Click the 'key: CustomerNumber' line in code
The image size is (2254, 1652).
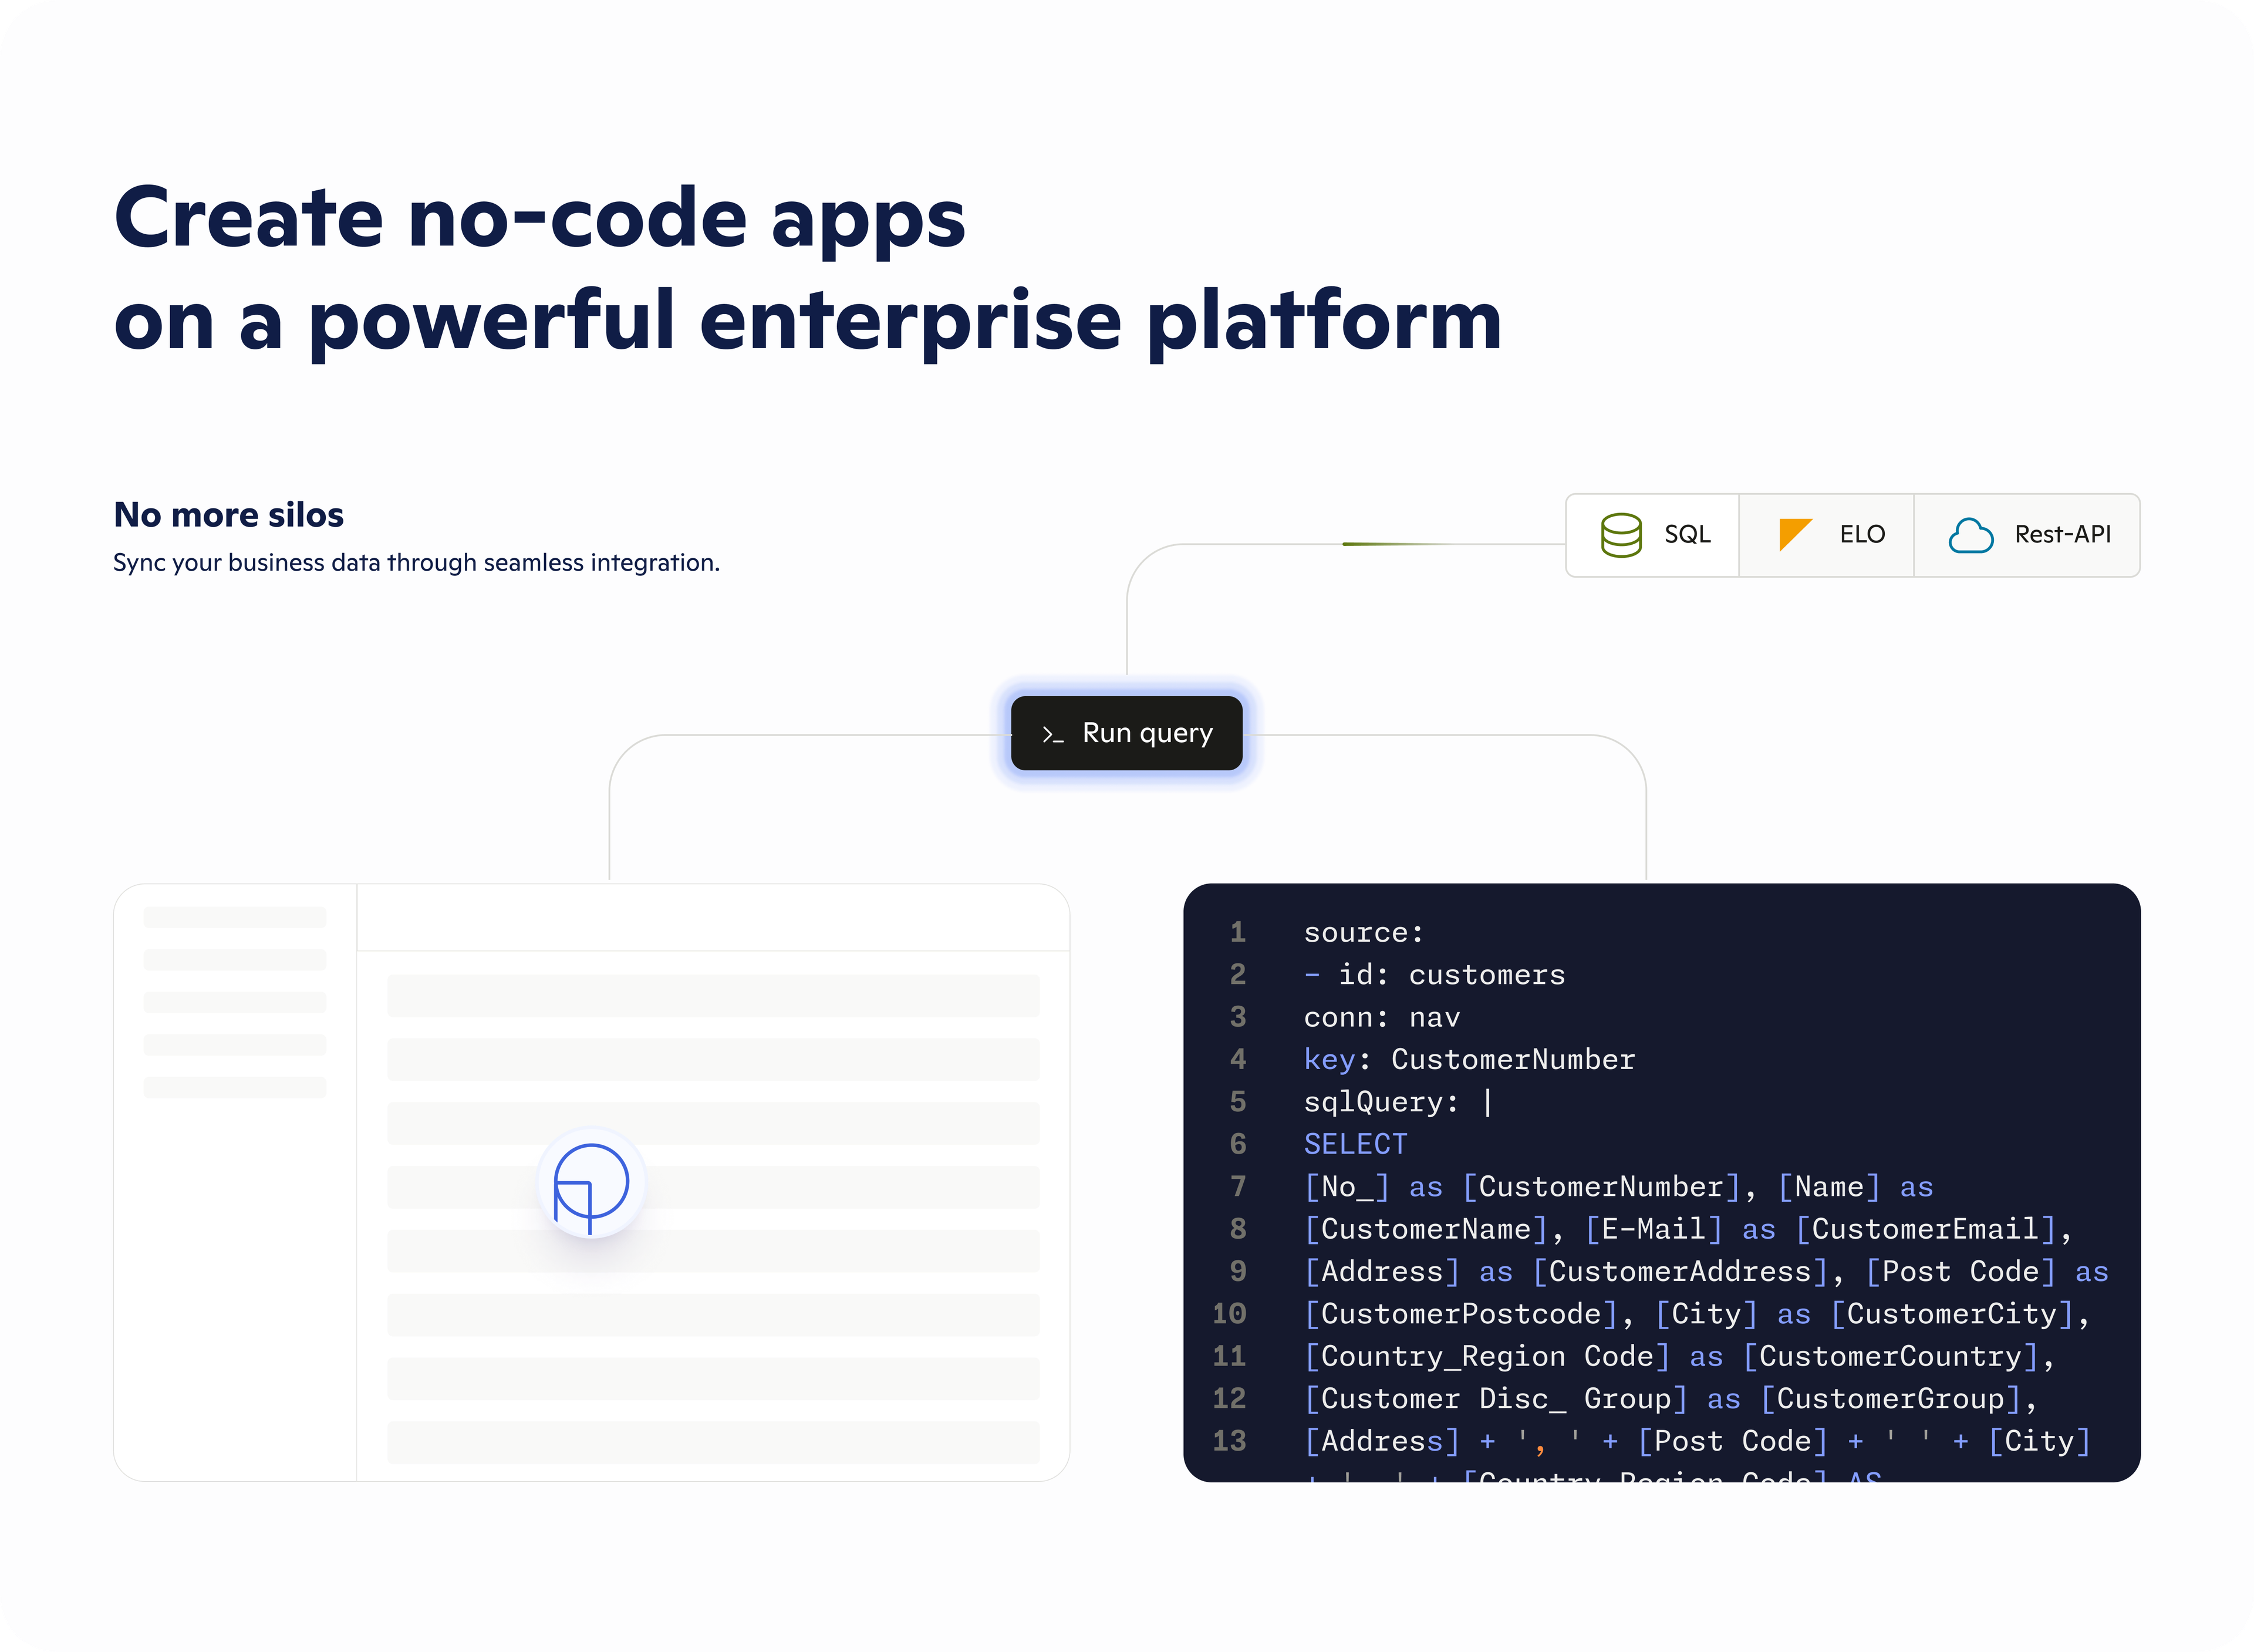pyautogui.click(x=1469, y=1059)
